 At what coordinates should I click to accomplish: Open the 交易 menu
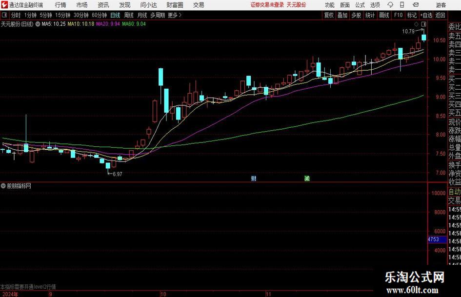pyautogui.click(x=199, y=5)
